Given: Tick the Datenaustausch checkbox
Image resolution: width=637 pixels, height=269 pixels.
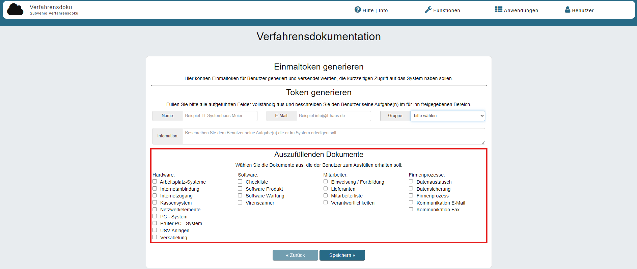Looking at the screenshot, I should tap(411, 182).
